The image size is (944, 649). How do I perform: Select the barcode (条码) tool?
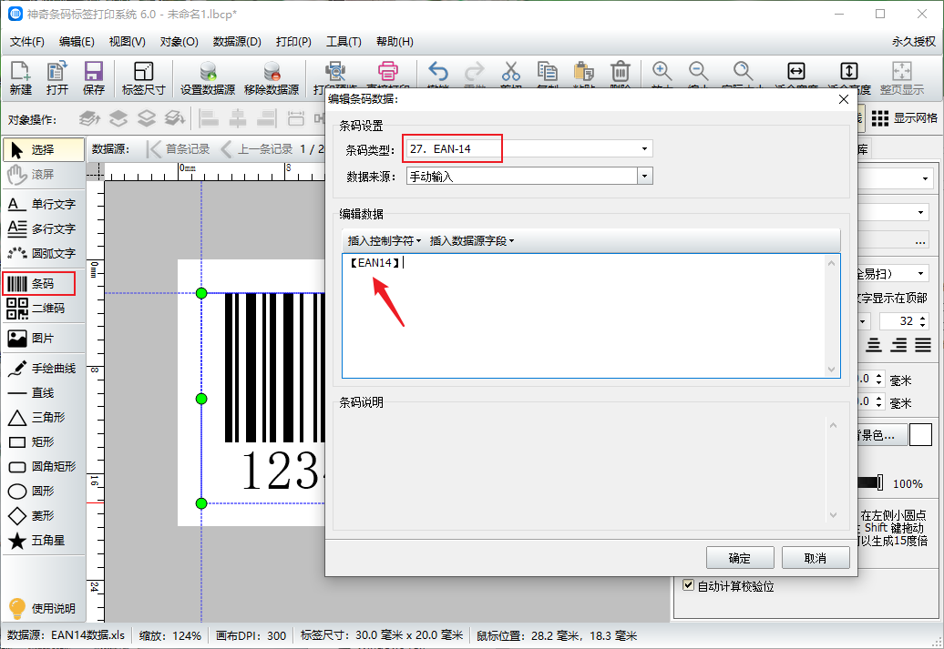click(x=39, y=283)
